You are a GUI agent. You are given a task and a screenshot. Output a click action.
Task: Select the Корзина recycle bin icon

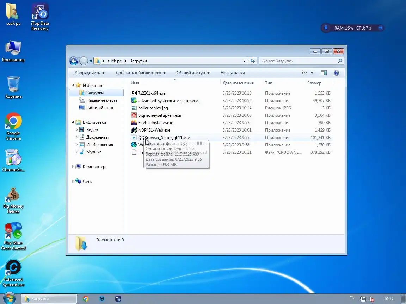tap(13, 87)
